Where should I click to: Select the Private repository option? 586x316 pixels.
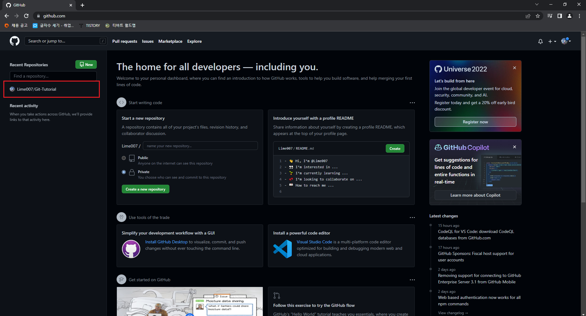(124, 172)
